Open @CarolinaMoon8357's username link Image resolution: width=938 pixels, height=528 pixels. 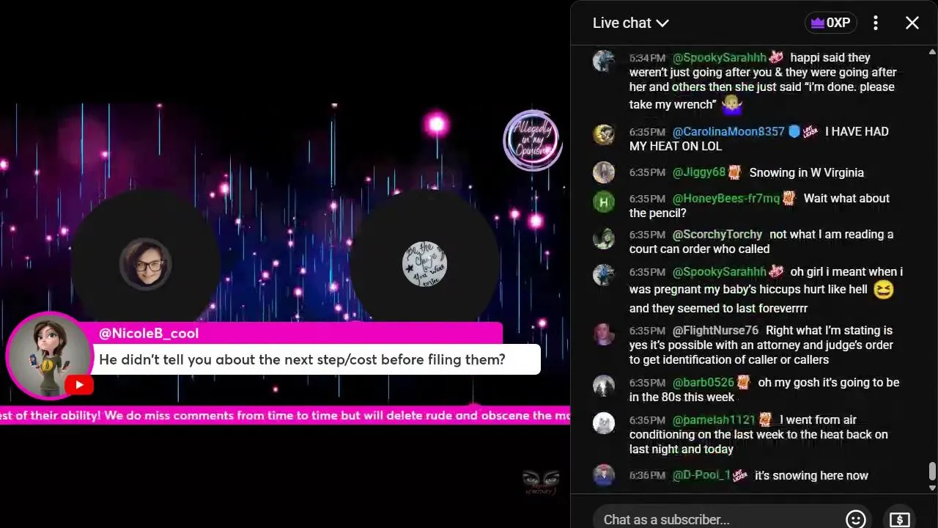[x=728, y=131]
